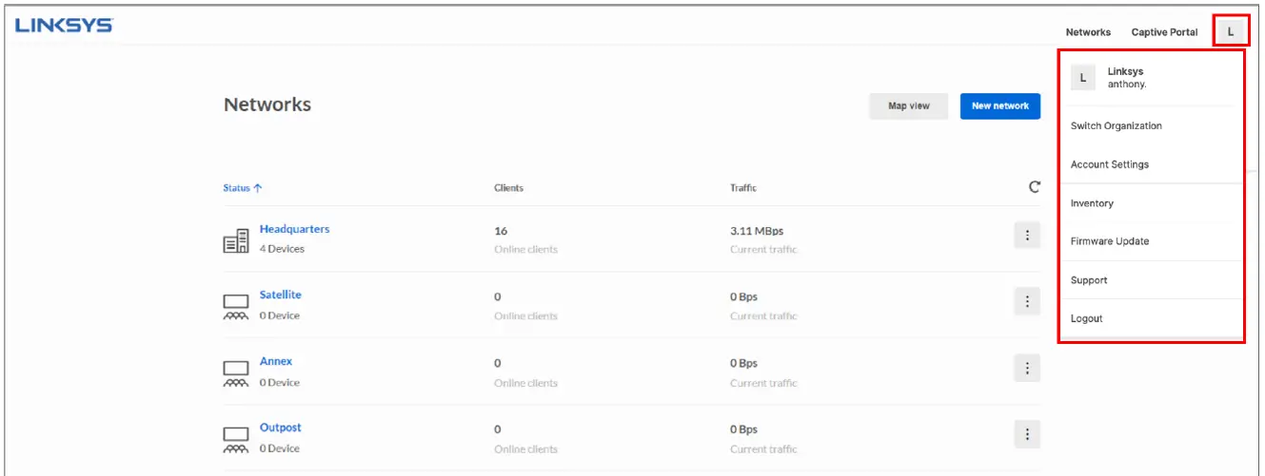1265x476 pixels.
Task: Open three-dot menu for Headquarters
Action: [1027, 236]
